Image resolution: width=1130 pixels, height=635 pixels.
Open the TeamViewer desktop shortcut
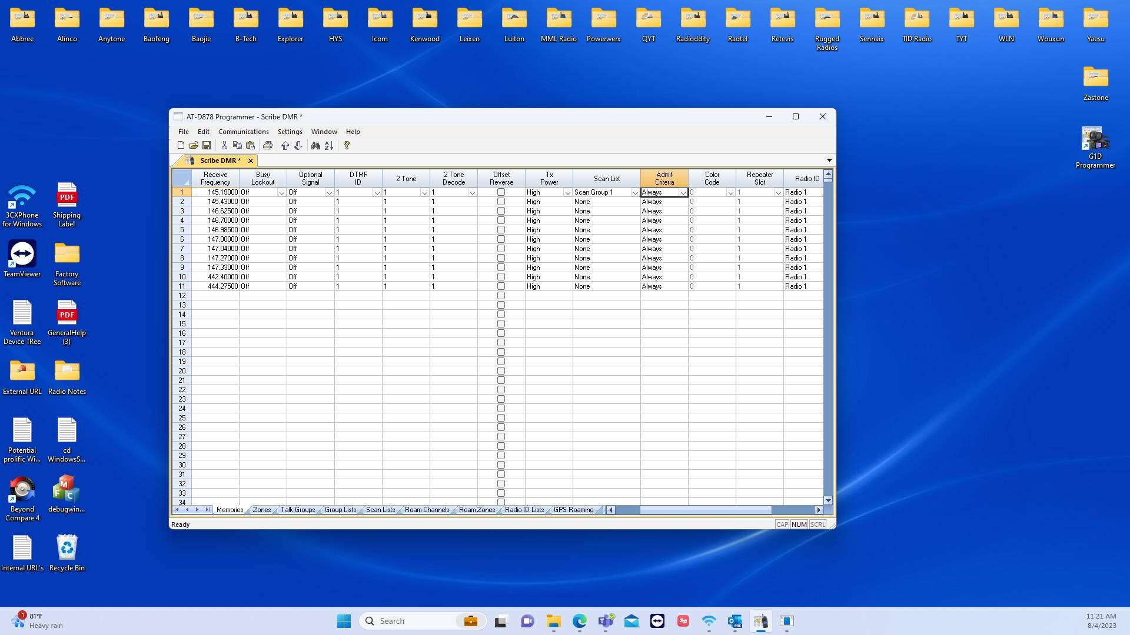(x=22, y=259)
